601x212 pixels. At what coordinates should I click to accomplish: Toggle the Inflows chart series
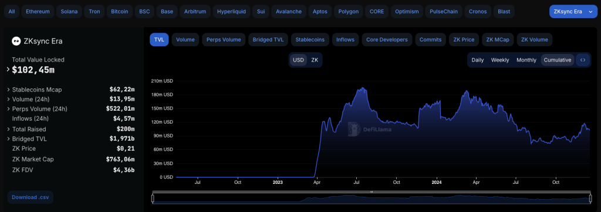click(345, 39)
